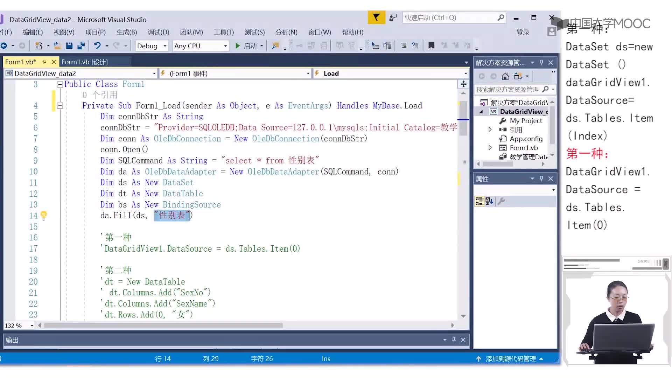
Task: Click the editor horizontal scrollbar
Action: (x=163, y=325)
